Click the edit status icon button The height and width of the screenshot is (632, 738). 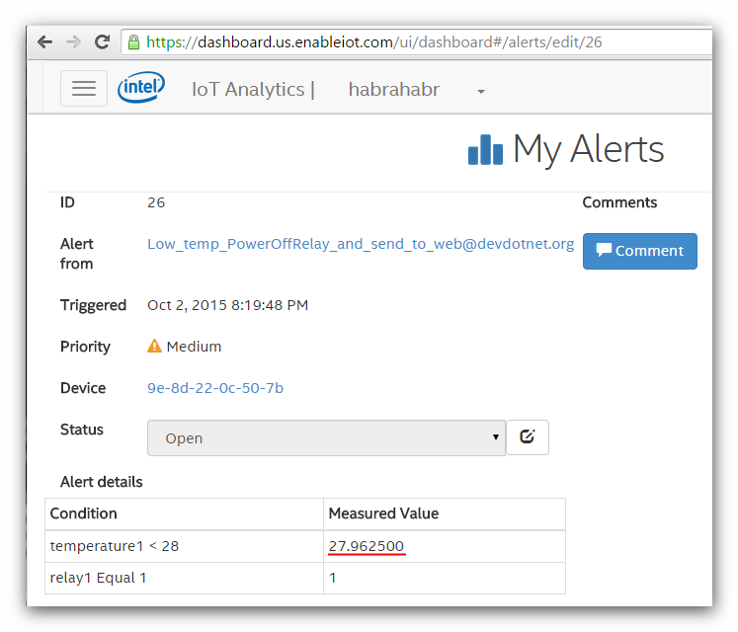[528, 437]
